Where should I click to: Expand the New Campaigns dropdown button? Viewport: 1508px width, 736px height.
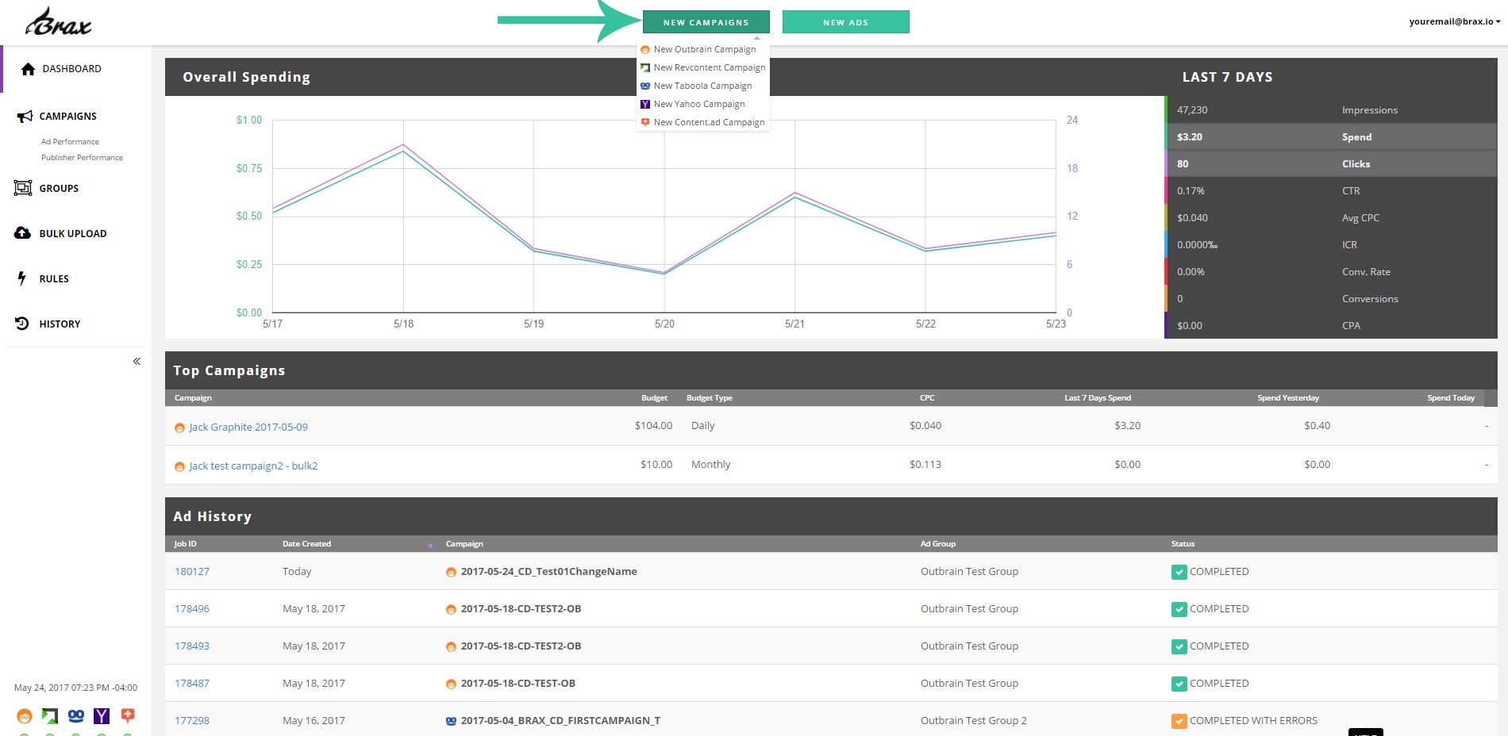(x=706, y=22)
